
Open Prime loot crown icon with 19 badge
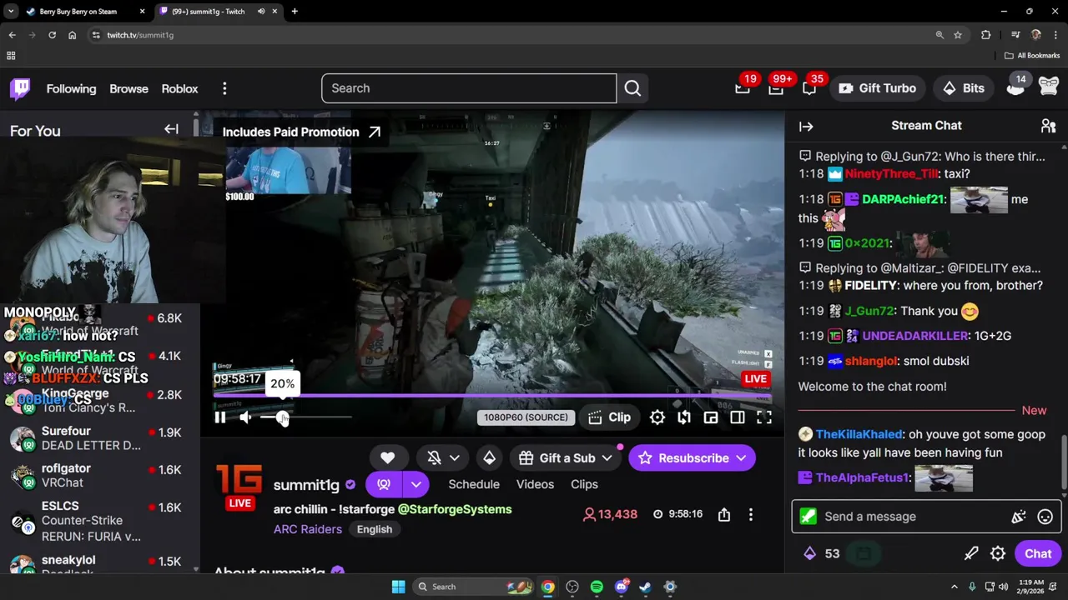click(x=742, y=88)
